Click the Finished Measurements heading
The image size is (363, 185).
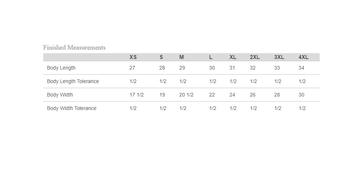click(x=74, y=48)
